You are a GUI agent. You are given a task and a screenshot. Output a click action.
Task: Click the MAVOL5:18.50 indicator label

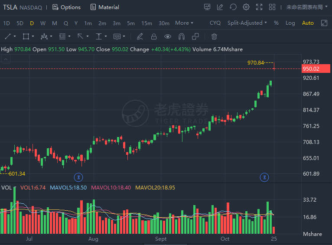[68, 188]
